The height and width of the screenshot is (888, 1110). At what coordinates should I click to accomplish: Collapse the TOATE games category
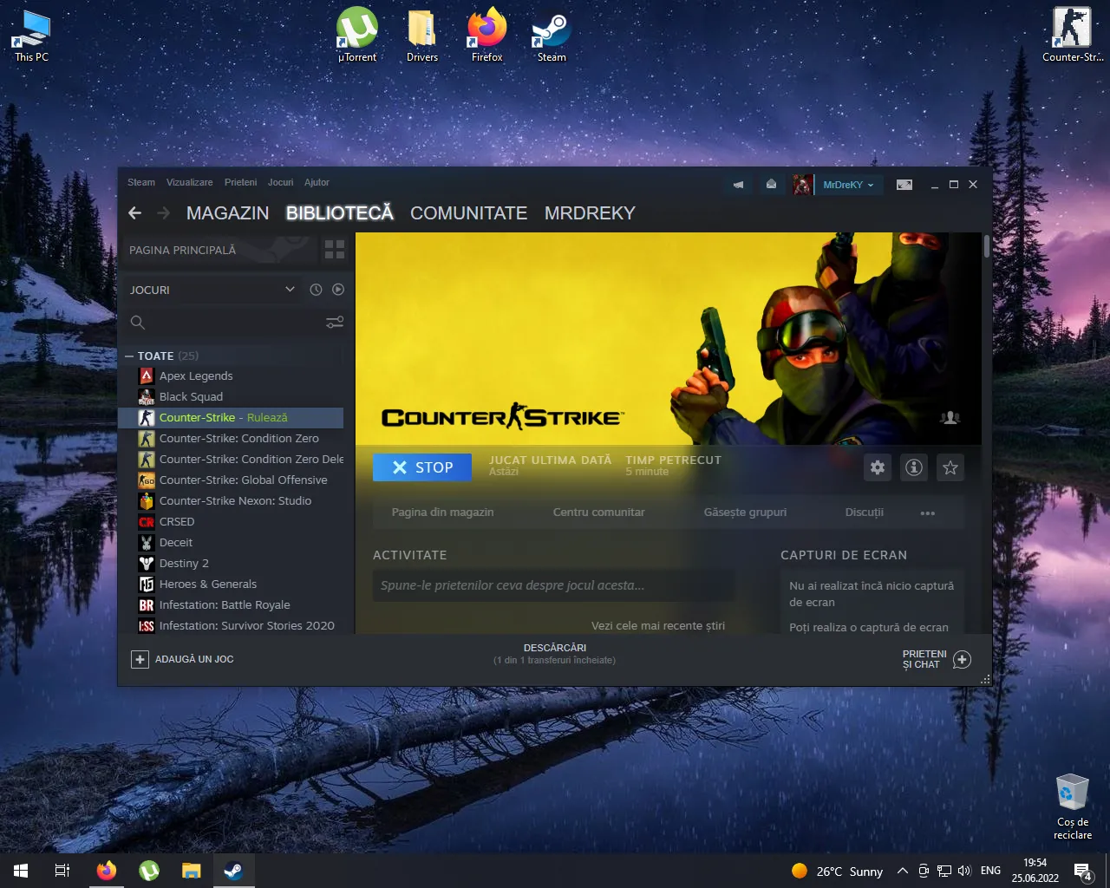(129, 356)
